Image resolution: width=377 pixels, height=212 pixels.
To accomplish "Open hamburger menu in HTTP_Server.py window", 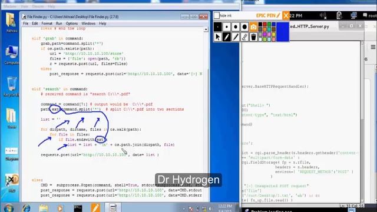I will click(373, 47).
